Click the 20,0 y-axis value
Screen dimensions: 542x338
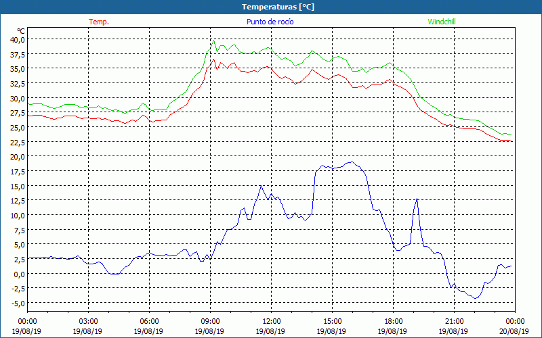[18, 157]
